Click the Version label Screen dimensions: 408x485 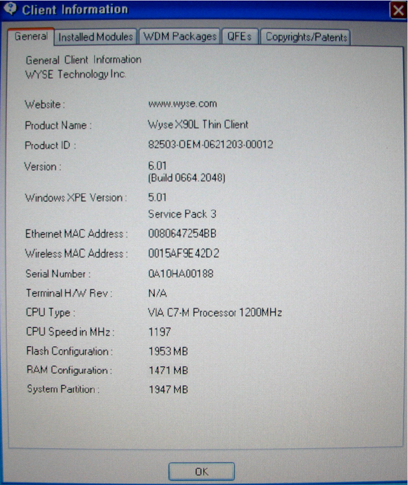[x=43, y=166]
